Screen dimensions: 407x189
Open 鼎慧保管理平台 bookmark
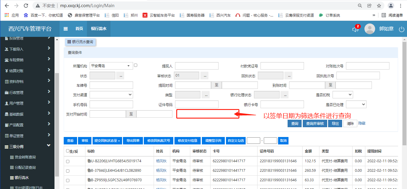pyautogui.click(x=84, y=15)
